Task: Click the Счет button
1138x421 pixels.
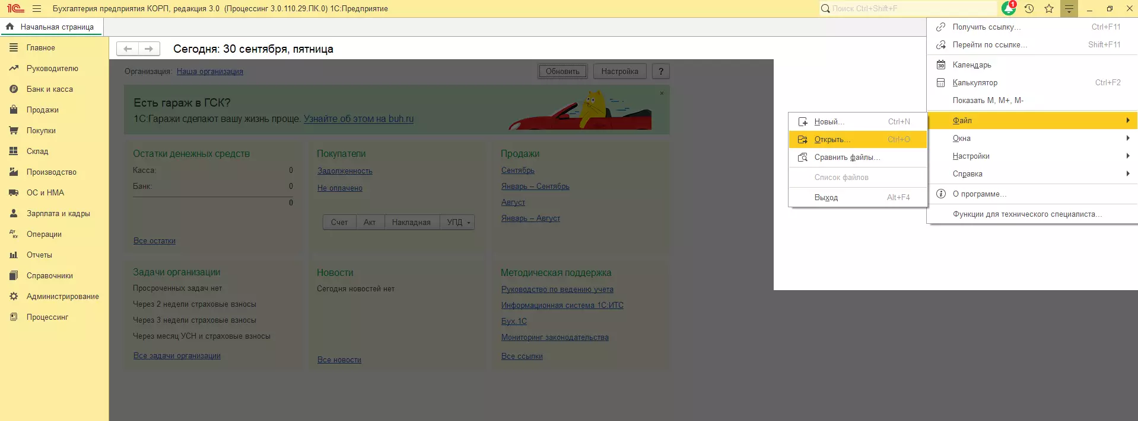Action: pos(339,223)
